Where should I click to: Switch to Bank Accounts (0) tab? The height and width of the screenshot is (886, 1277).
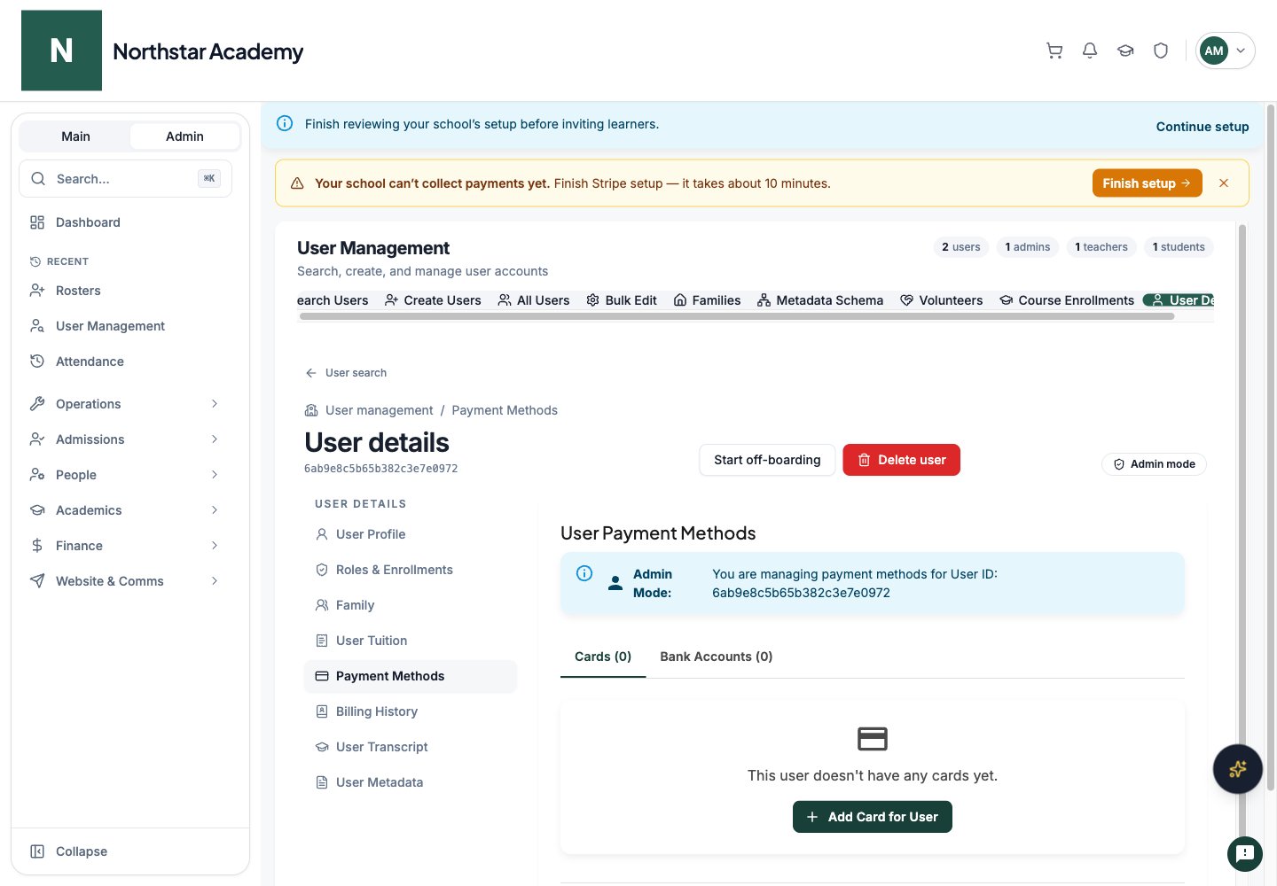[x=716, y=657]
